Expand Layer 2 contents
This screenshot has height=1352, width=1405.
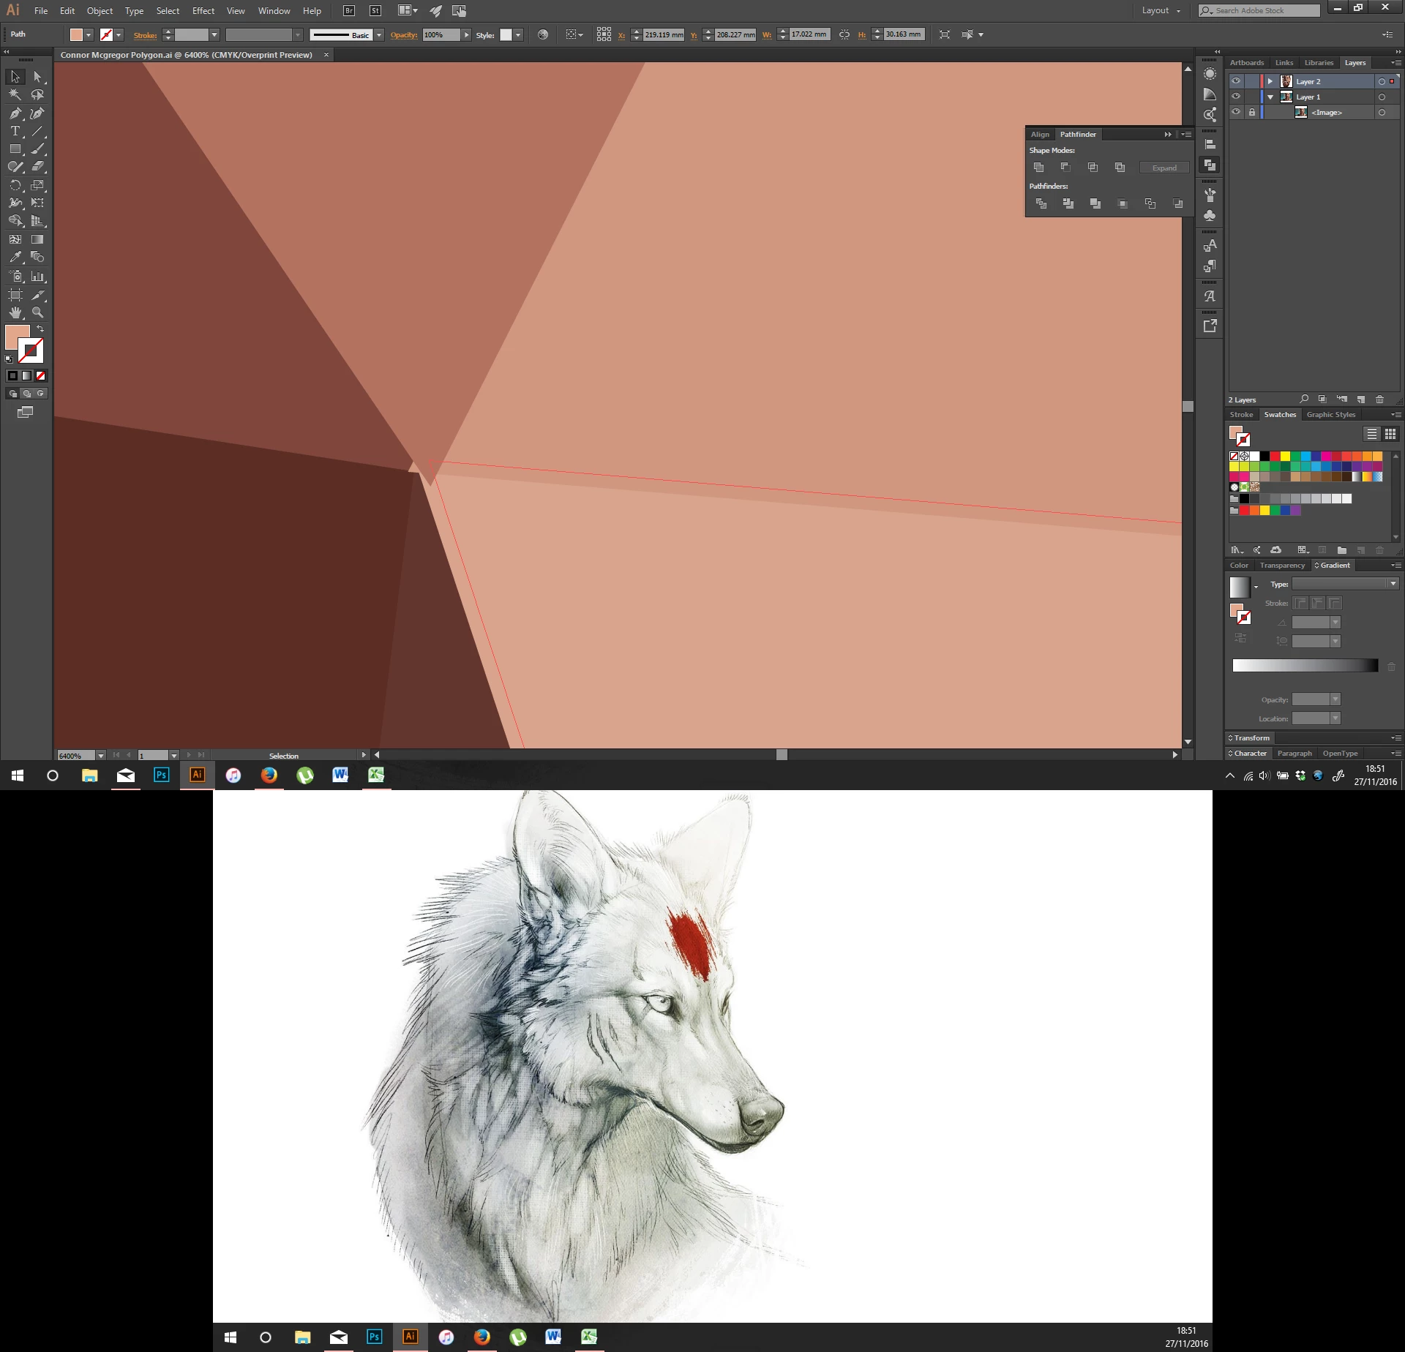[x=1270, y=81]
